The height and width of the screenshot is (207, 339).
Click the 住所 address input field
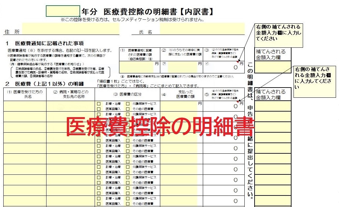pyautogui.click(x=71, y=29)
